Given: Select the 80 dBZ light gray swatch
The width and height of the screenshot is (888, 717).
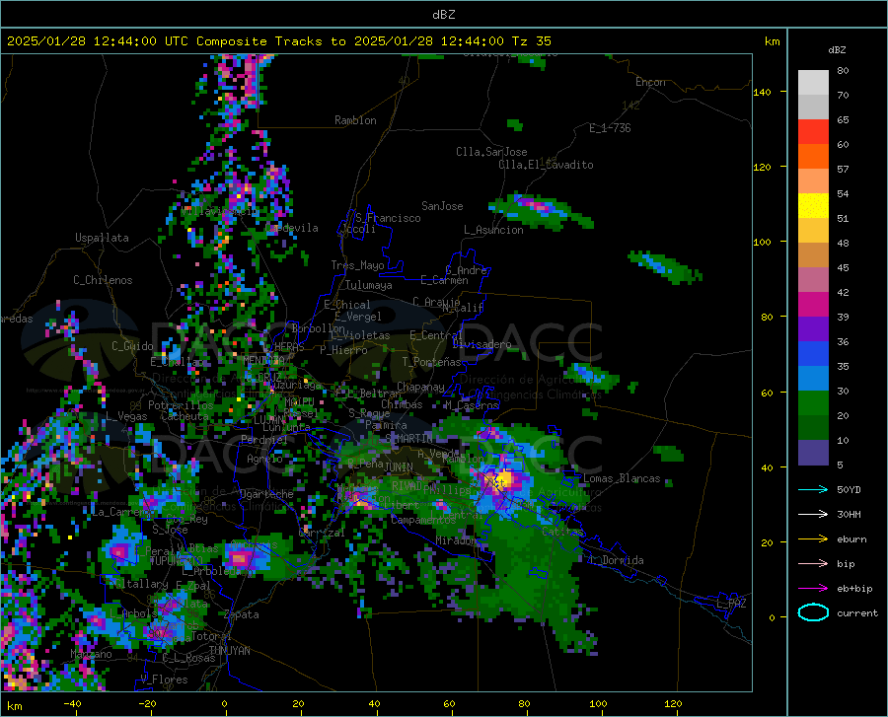Looking at the screenshot, I should point(813,83).
